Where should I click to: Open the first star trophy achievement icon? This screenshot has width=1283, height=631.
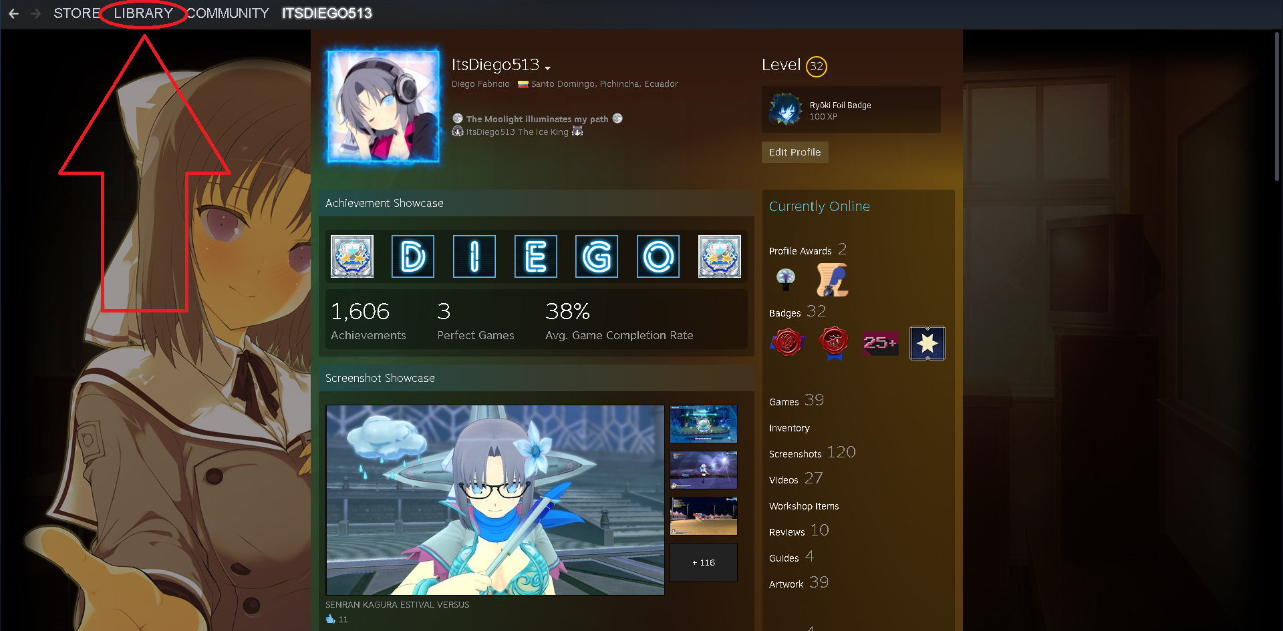[x=352, y=256]
